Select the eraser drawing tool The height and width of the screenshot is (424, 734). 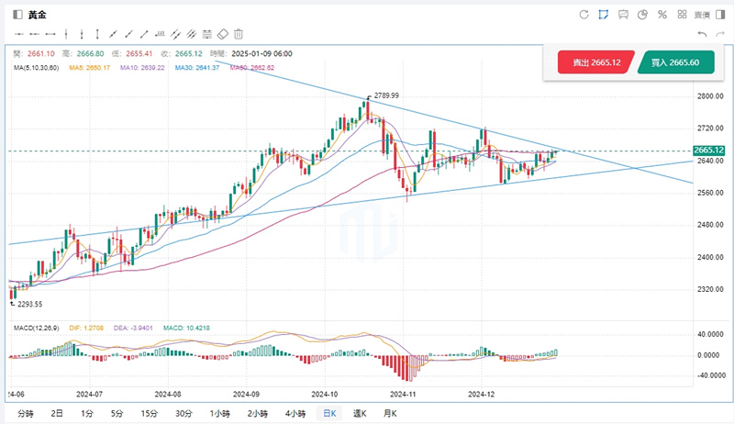[221, 33]
